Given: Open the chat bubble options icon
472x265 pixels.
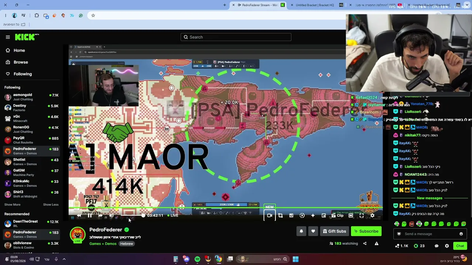Looking at the screenshot, I should pyautogui.click(x=437, y=246).
